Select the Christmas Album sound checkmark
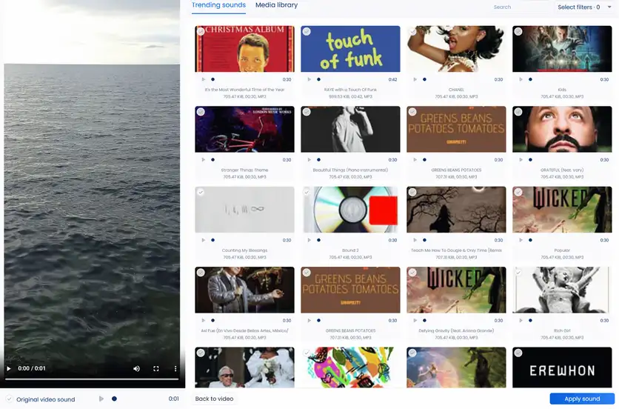The image size is (619, 409). [x=201, y=31]
